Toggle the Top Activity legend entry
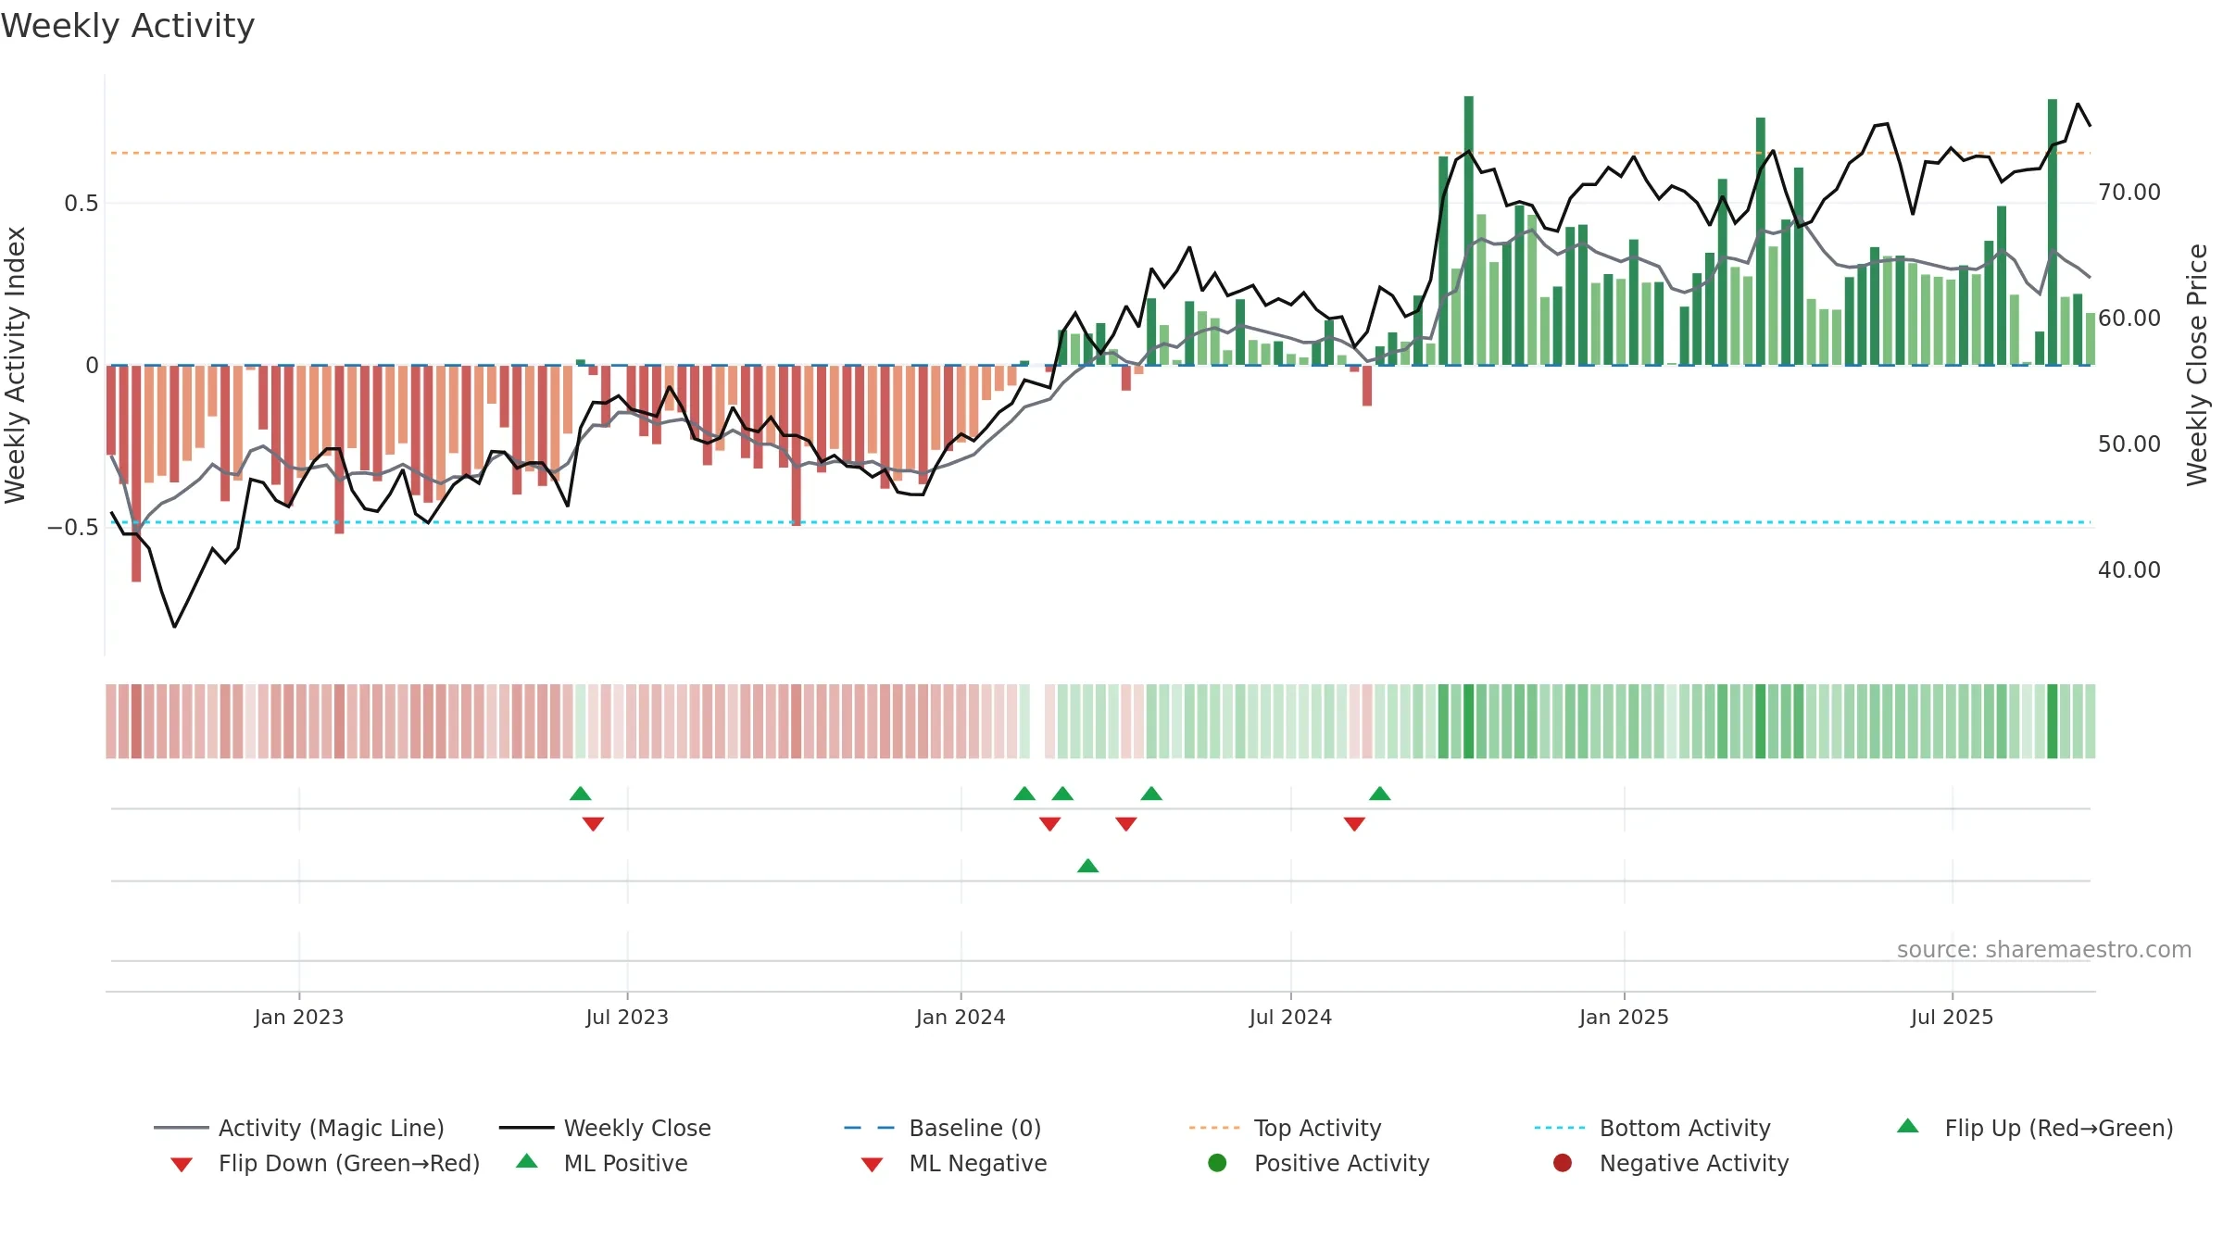This screenshot has width=2223, height=1250. 1286,1128
